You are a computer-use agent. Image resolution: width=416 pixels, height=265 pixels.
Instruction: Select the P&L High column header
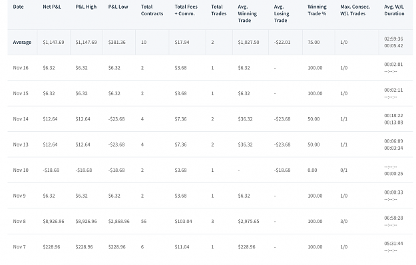tap(86, 7)
